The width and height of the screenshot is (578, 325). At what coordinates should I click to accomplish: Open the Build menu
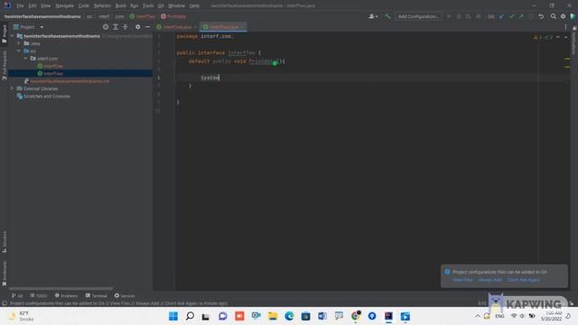(120, 5)
